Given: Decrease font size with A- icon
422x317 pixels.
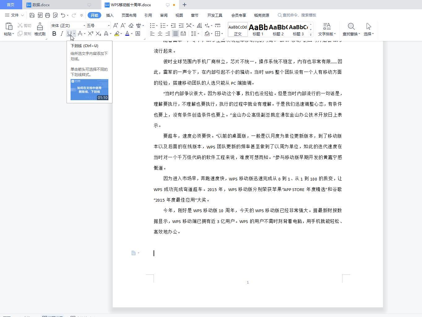Looking at the screenshot, I should coord(123,25).
